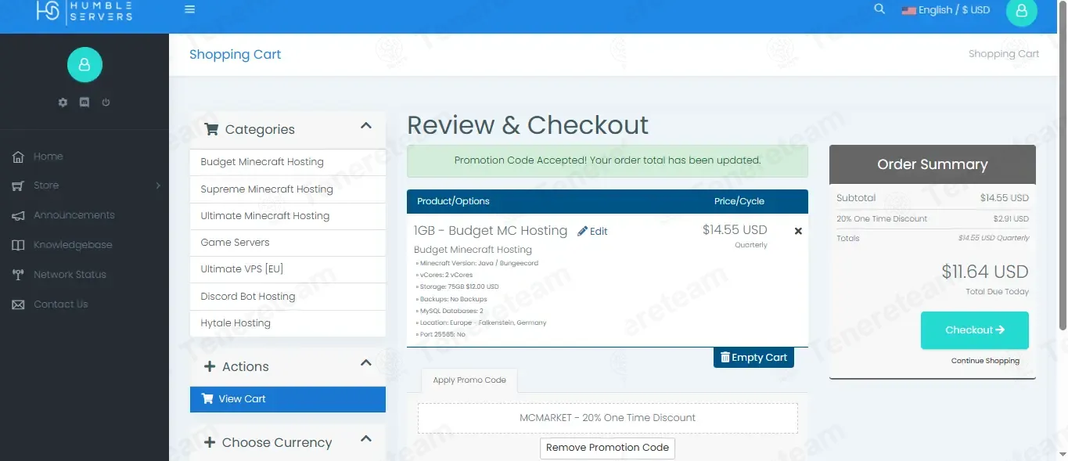This screenshot has height=461, width=1068.
Task: Click the sidebar profile avatar circle
Action: 85,65
